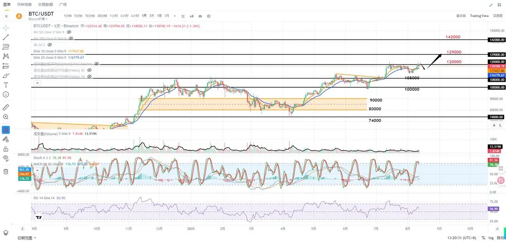The height and width of the screenshot is (242, 506).
Task: Set interval to 3天
Action: (x=152, y=16)
